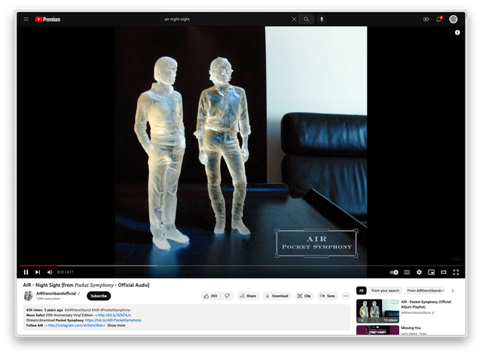Click the magnifier search button
The image size is (482, 356).
click(x=307, y=20)
